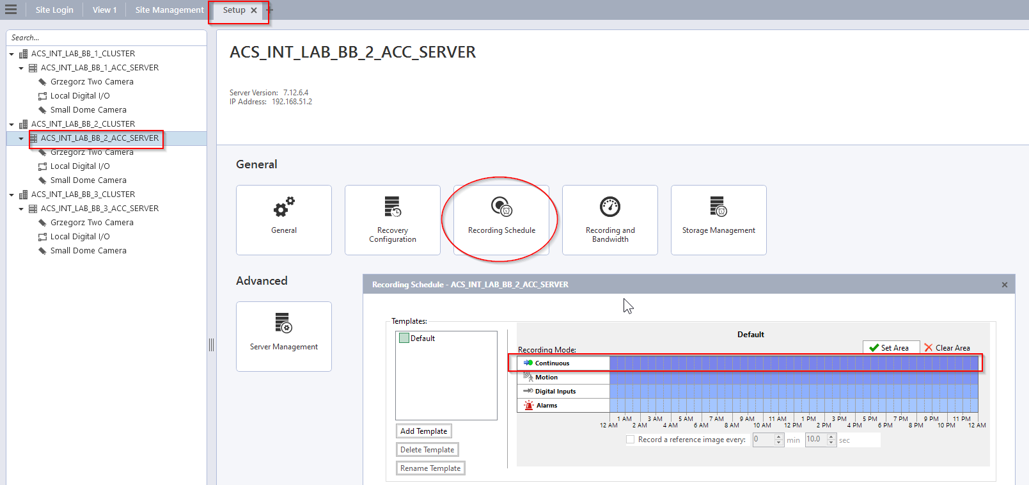Click the Motion schedule bar at noon
Viewport: 1029px width, 485px height.
[794, 378]
